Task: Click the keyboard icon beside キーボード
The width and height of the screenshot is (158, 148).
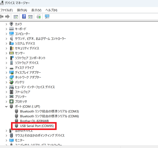Action: 11,29
